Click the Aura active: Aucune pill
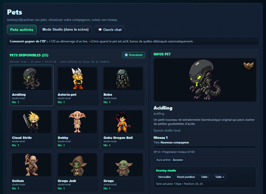Image resolution: width=266 pixels, height=194 pixels. pyautogui.click(x=170, y=160)
